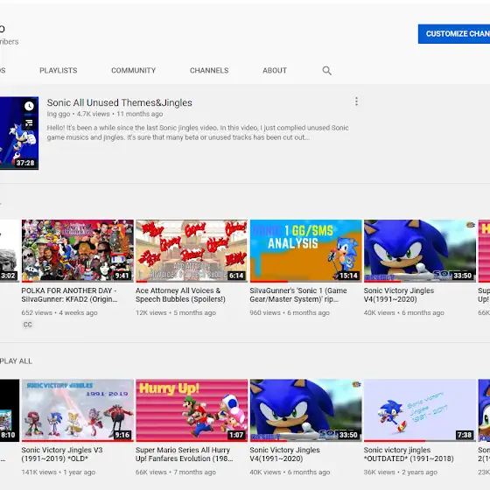Screen dimensions: 490x490
Task: Click the Play All link
Action: pyautogui.click(x=16, y=360)
